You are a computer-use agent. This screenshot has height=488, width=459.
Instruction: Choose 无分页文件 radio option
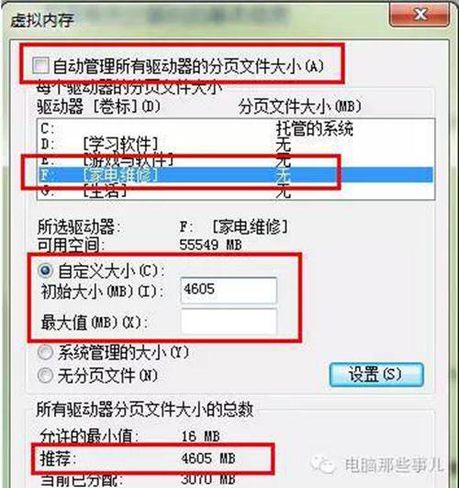tap(46, 376)
